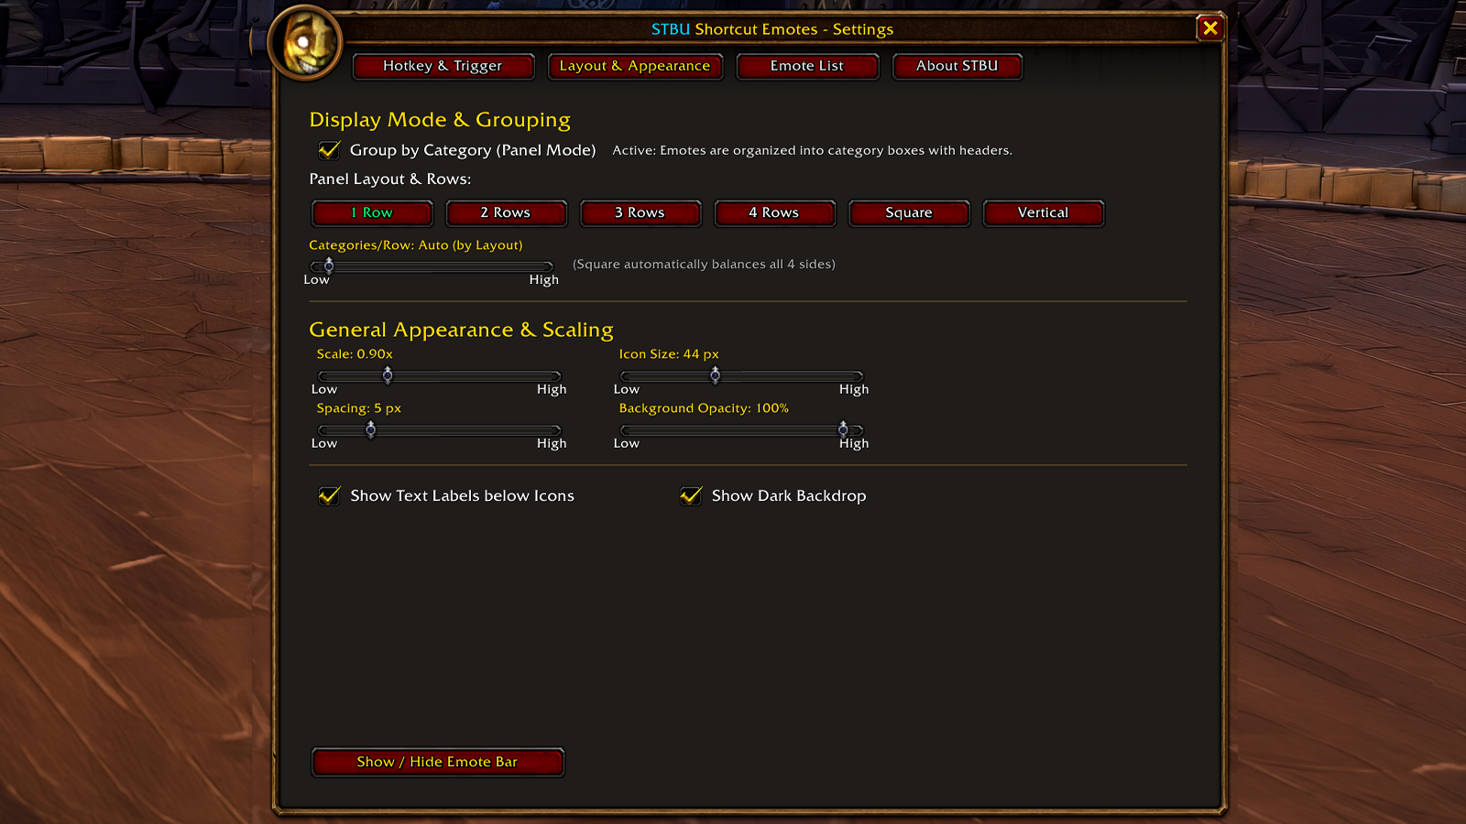The height and width of the screenshot is (824, 1466).
Task: Open the Hotkey & Trigger tab
Action: 443,66
